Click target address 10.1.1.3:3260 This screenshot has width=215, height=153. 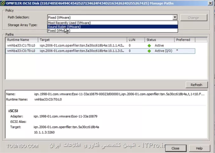coord(44,132)
